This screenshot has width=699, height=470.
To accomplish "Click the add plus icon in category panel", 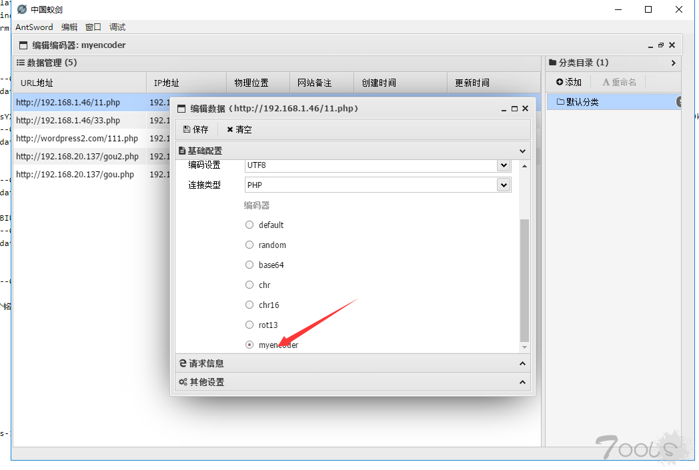I will (560, 82).
